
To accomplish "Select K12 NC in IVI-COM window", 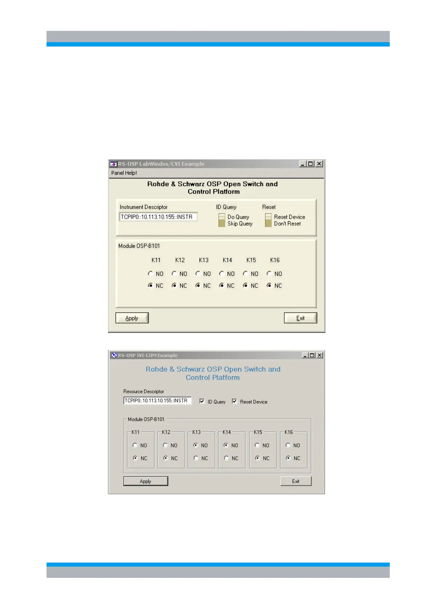I will [165, 458].
